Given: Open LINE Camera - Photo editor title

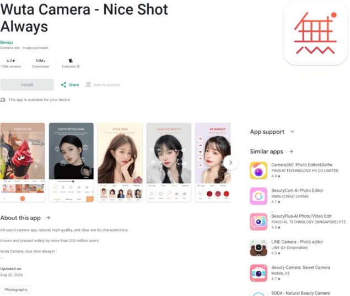Looking at the screenshot, I should click(297, 242).
